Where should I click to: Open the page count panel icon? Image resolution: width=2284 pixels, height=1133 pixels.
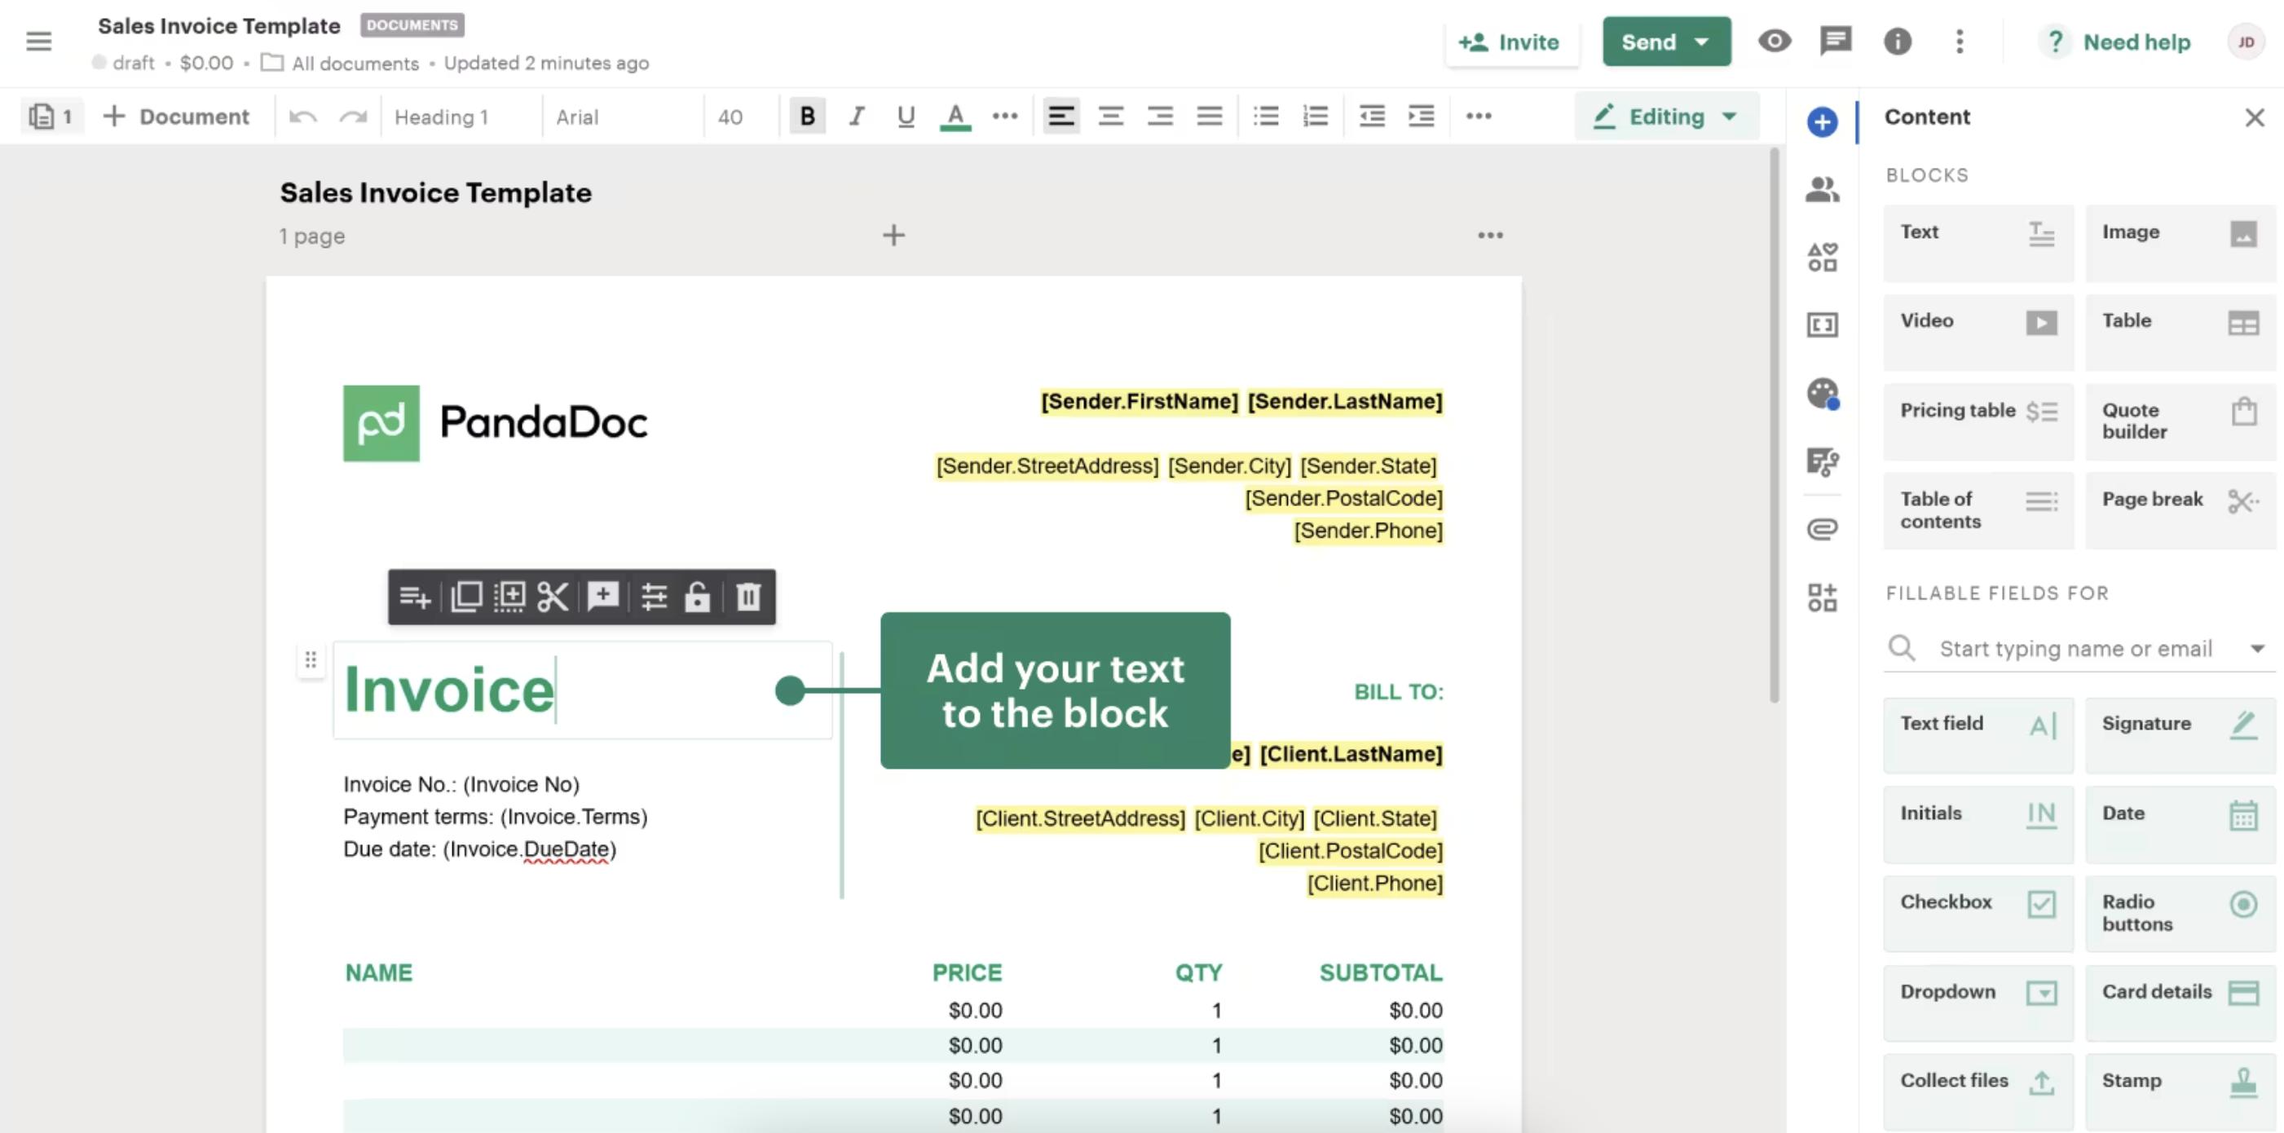[51, 116]
